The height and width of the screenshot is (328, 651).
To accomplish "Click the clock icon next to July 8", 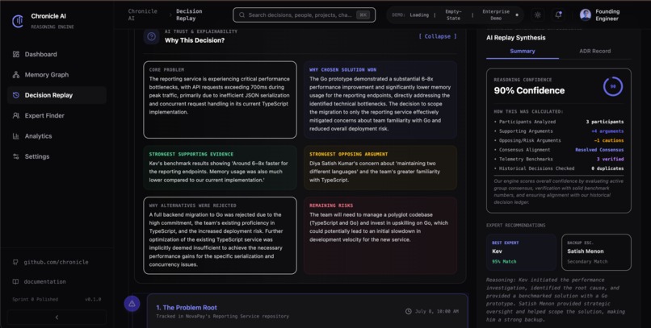I will (x=408, y=311).
